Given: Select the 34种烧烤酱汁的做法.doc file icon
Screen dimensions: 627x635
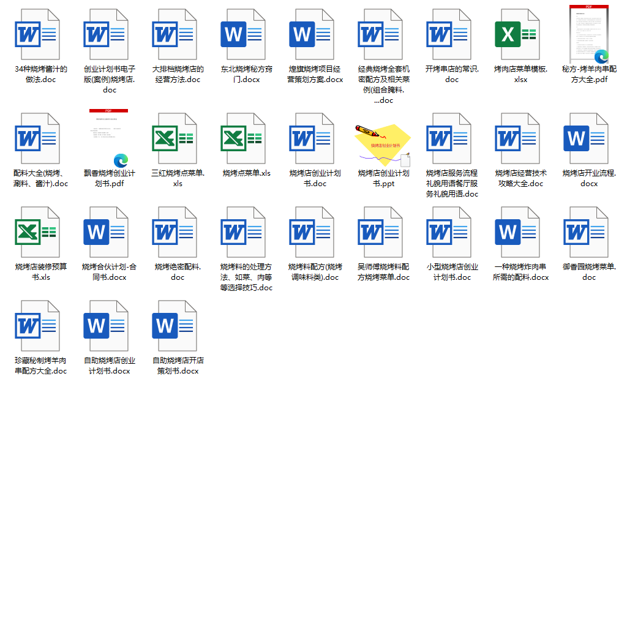Looking at the screenshot, I should 37,34.
